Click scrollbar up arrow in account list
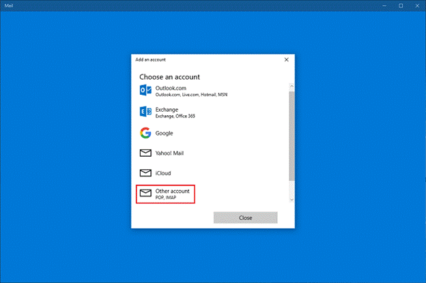This screenshot has width=426, height=283. pos(292,85)
